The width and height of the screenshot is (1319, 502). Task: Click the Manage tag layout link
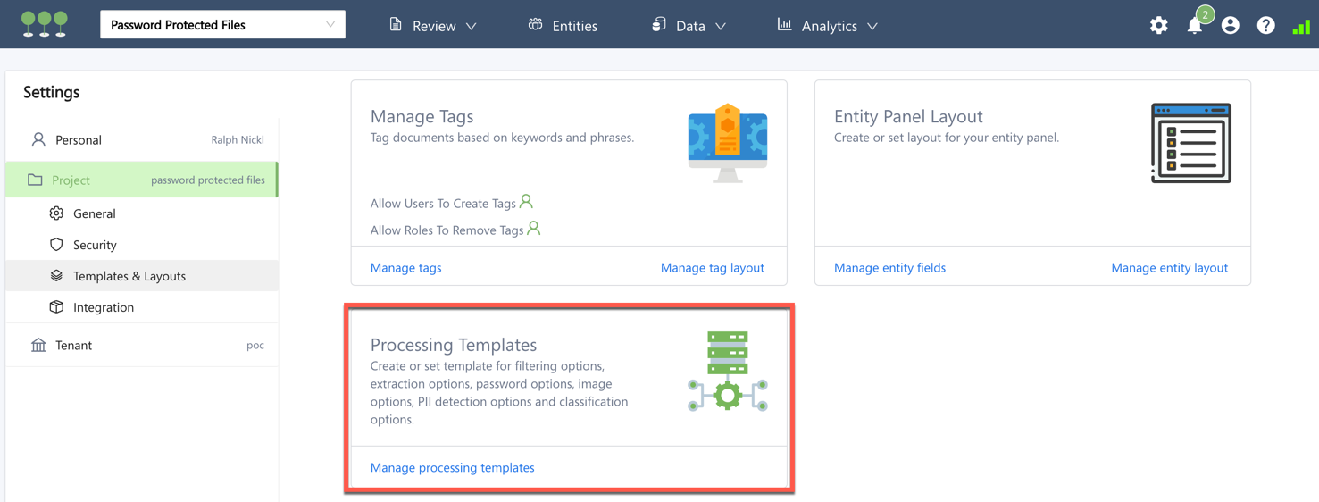(x=712, y=267)
